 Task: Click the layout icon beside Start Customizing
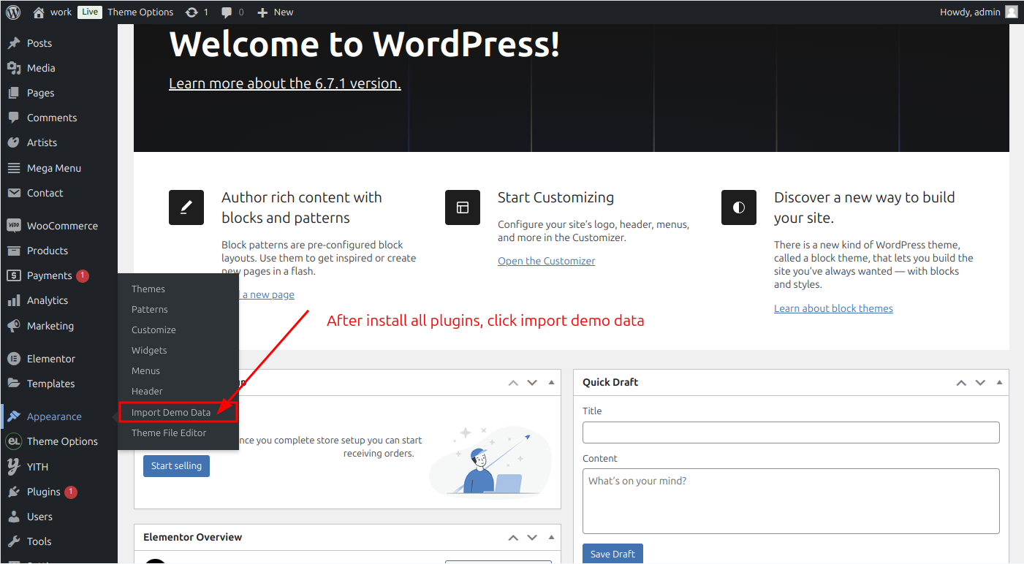click(x=463, y=207)
